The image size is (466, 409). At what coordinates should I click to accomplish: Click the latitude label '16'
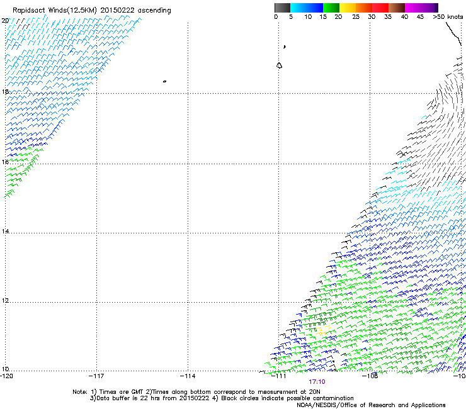point(5,162)
